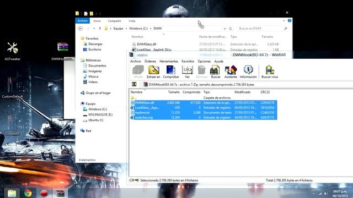Image resolution: width=353 pixels, height=198 pixels.
Task: Sort WinRAR list by Comprimido column
Action: pyautogui.click(x=191, y=92)
